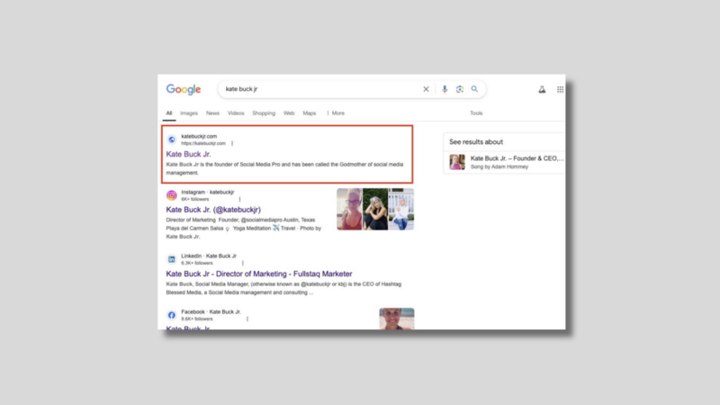Open the Google apps grid icon
The image size is (720, 405).
coord(560,89)
